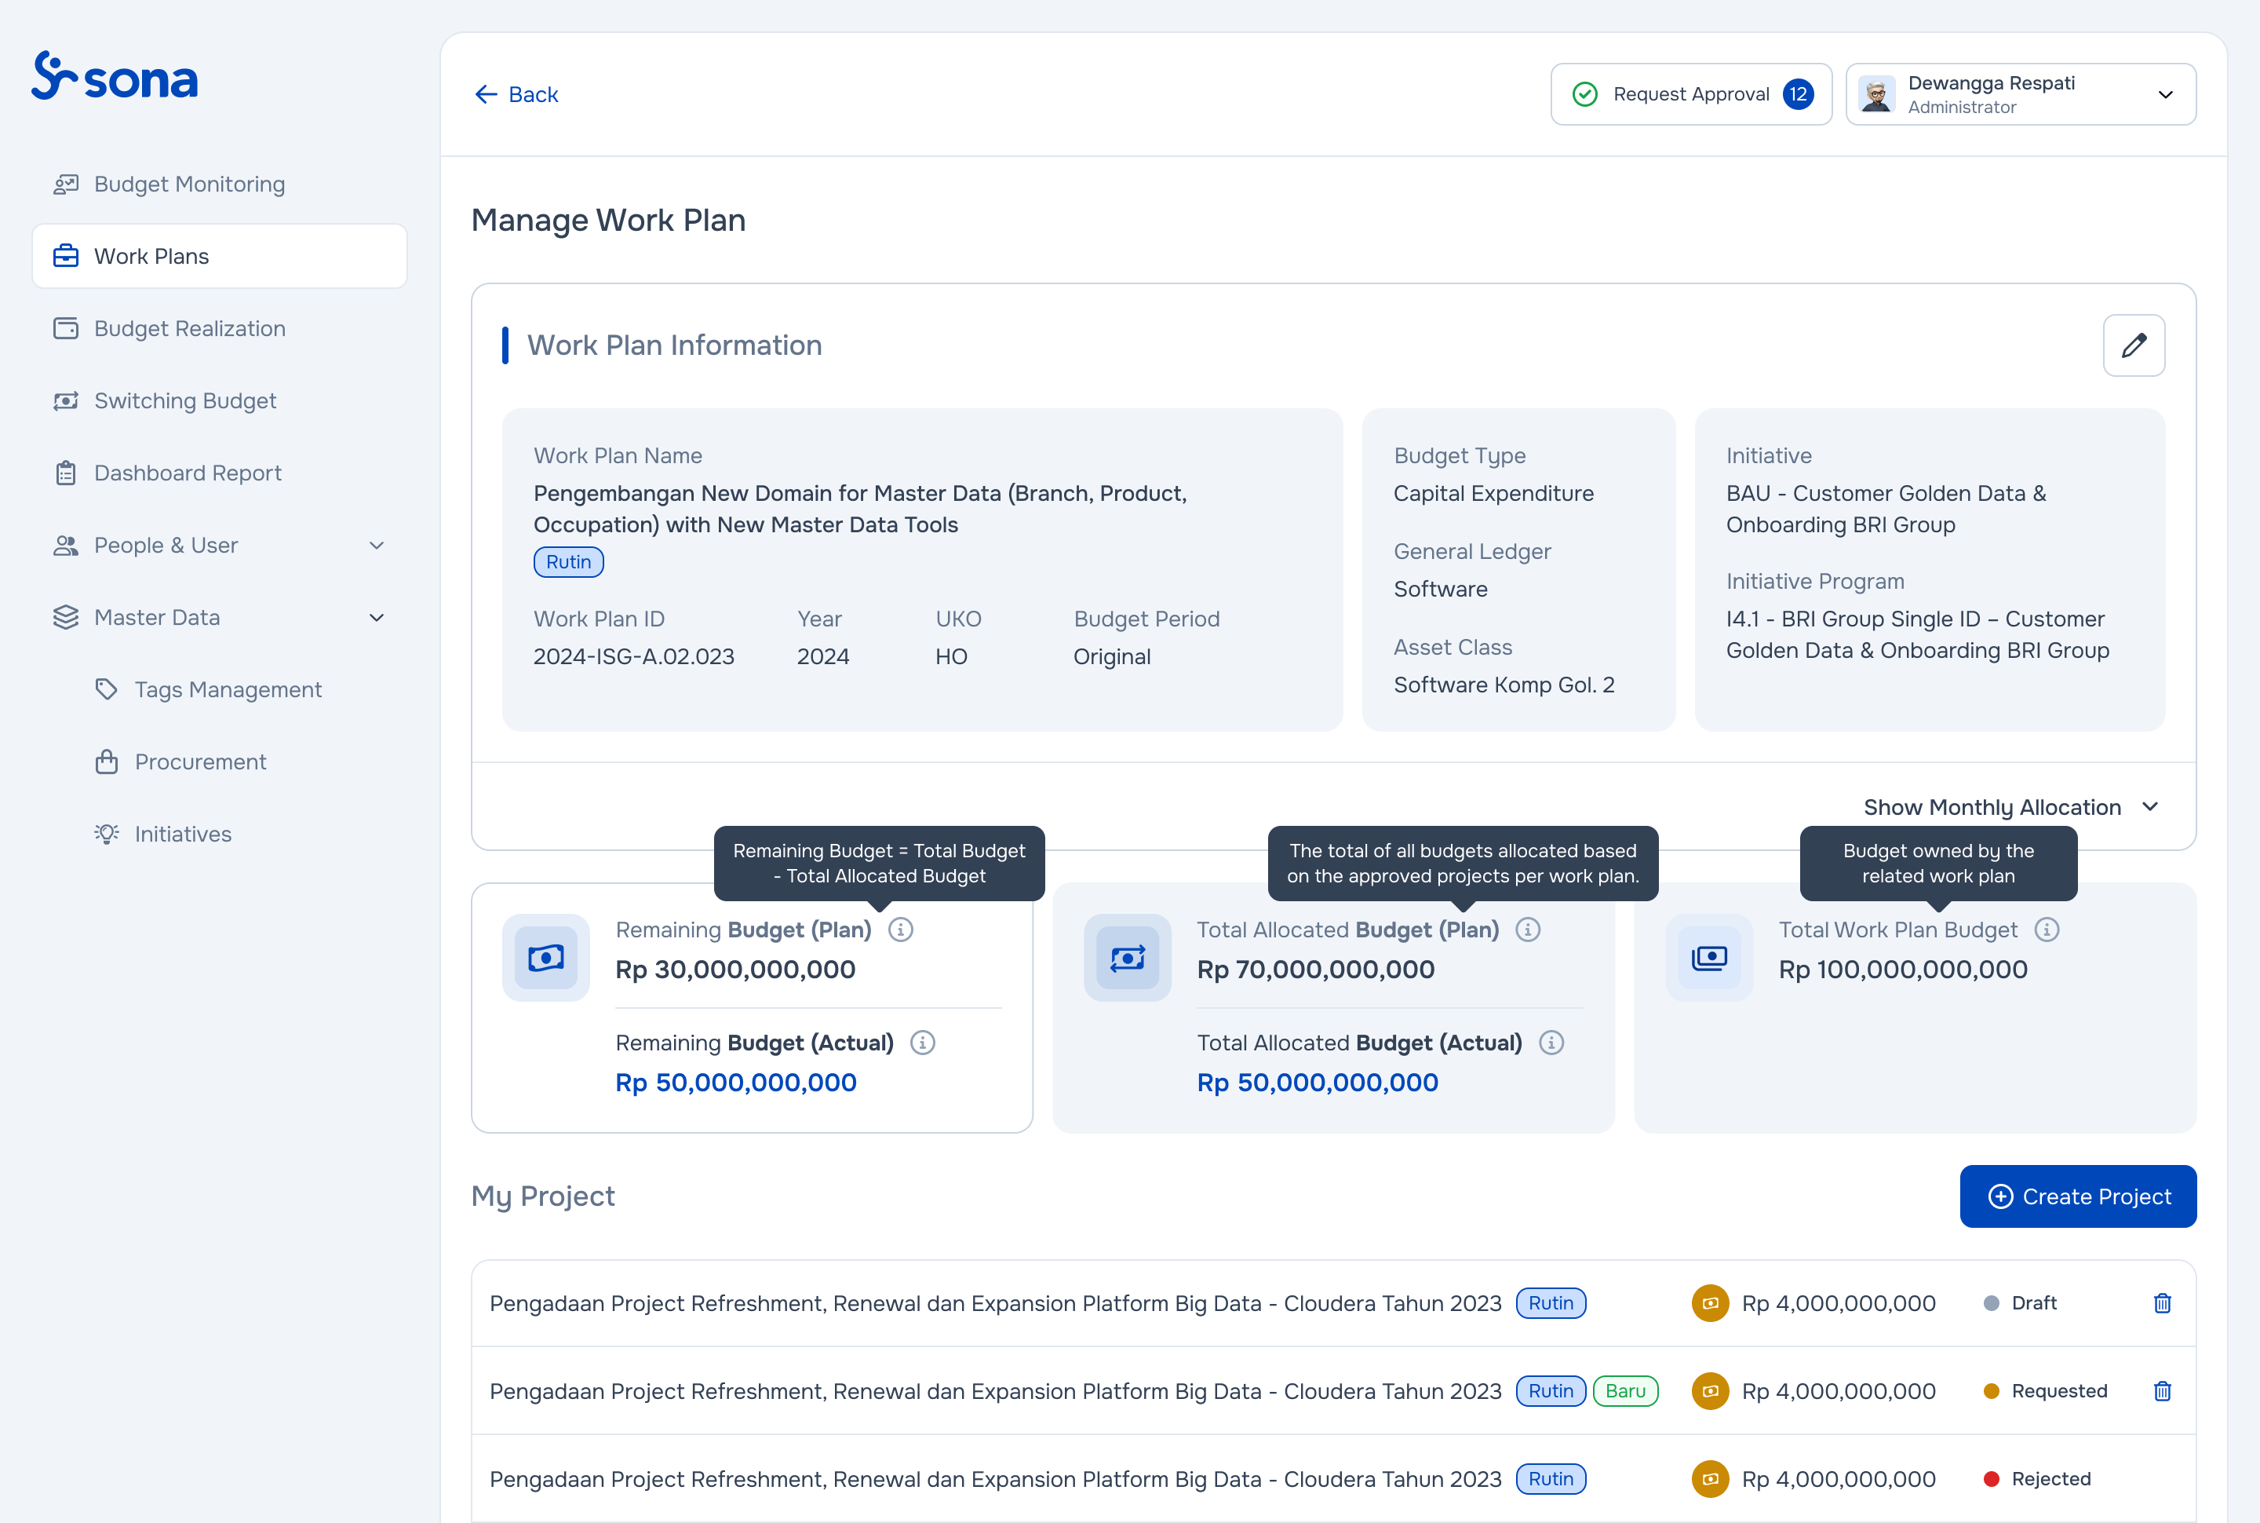
Task: Click the Budget Realization wallet icon
Action: (66, 328)
